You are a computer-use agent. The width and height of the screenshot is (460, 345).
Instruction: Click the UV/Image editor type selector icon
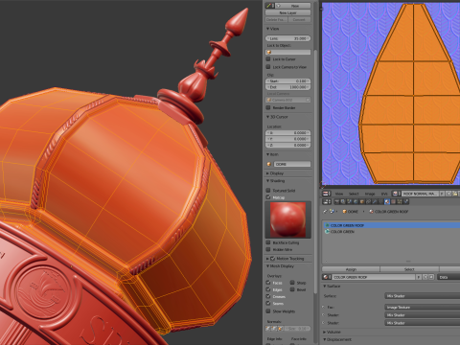(x=327, y=194)
